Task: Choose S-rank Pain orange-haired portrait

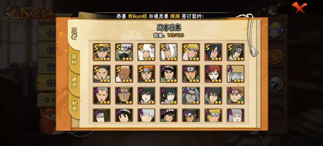Action: 146,74
